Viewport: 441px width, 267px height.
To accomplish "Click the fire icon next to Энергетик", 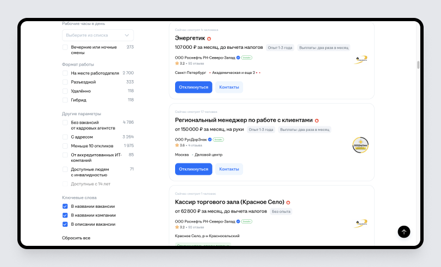I will 209,39.
